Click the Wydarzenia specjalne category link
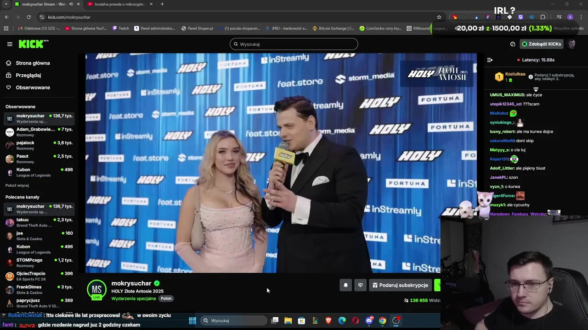588x330 pixels. [x=133, y=298]
